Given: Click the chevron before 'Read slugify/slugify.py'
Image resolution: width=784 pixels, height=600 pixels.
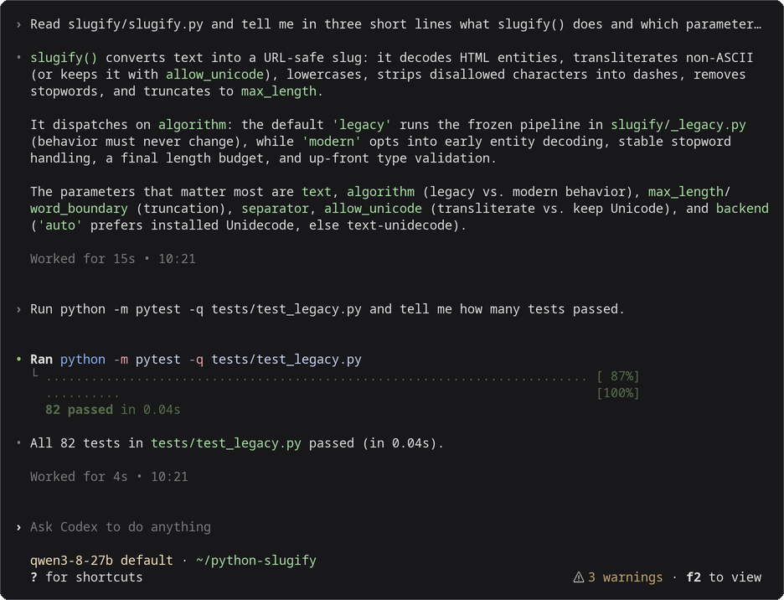Looking at the screenshot, I should click(x=18, y=24).
